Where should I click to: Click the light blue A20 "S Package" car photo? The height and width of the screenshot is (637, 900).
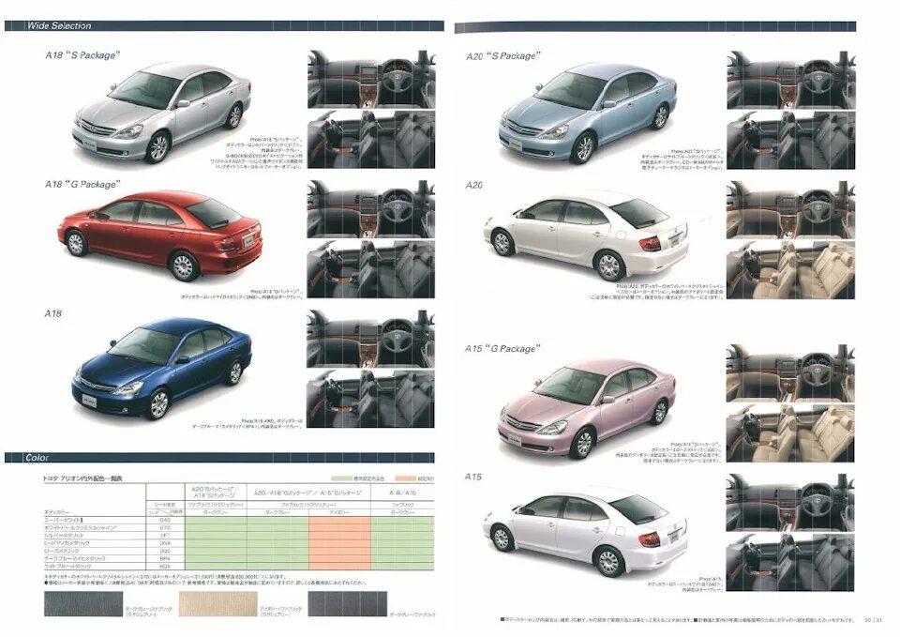(588, 114)
